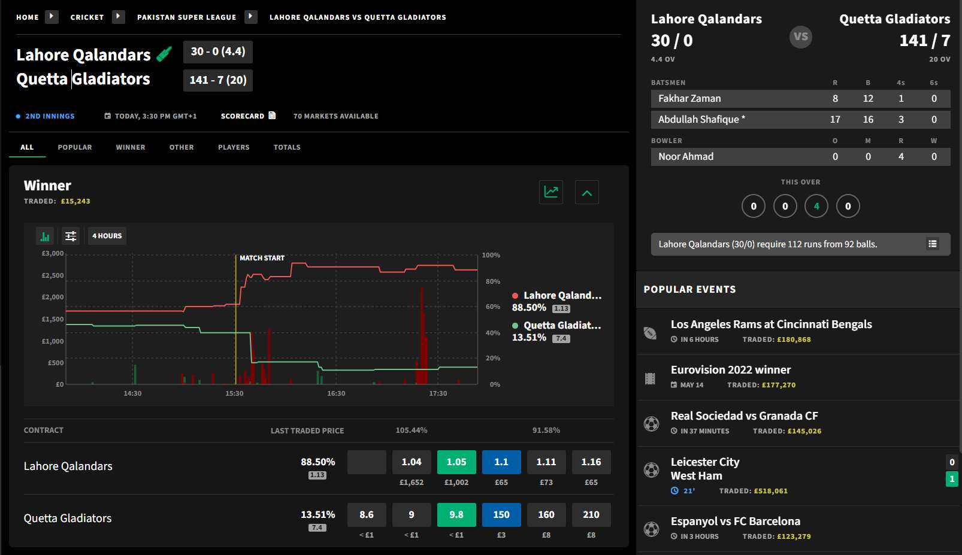Back Quetta Gladiators at 9.8
Image resolution: width=962 pixels, height=555 pixels.
pyautogui.click(x=456, y=515)
